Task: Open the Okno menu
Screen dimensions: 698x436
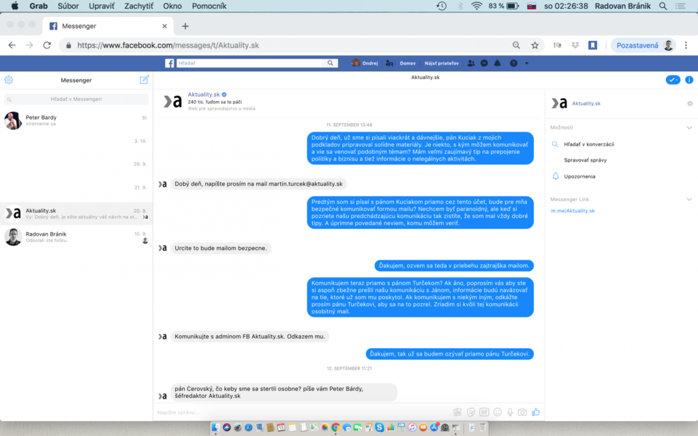Action: [172, 5]
